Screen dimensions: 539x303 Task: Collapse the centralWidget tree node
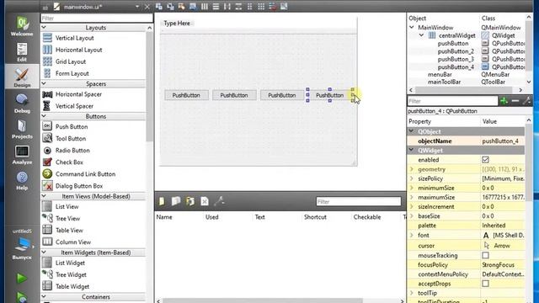[x=421, y=35]
